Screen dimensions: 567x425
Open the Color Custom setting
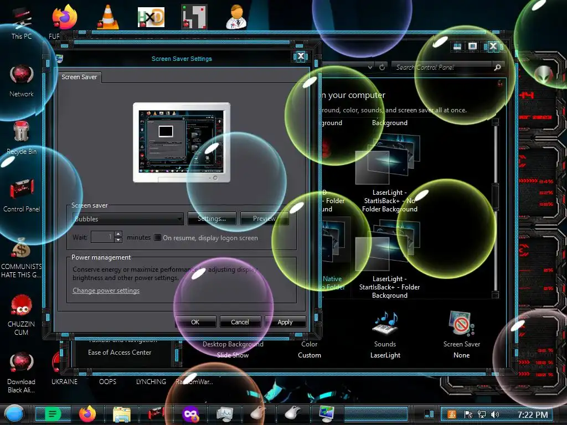[310, 349]
